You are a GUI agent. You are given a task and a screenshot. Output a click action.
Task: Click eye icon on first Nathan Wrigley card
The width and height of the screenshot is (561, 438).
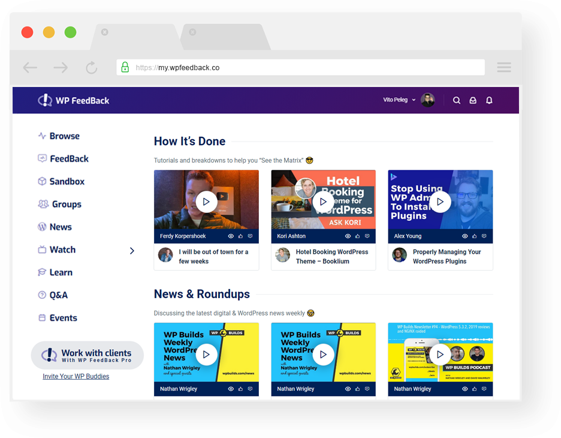[231, 389]
